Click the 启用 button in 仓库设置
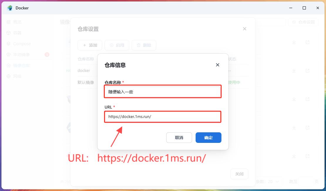Viewport: 326px width, 191px height. pyautogui.click(x=117, y=45)
